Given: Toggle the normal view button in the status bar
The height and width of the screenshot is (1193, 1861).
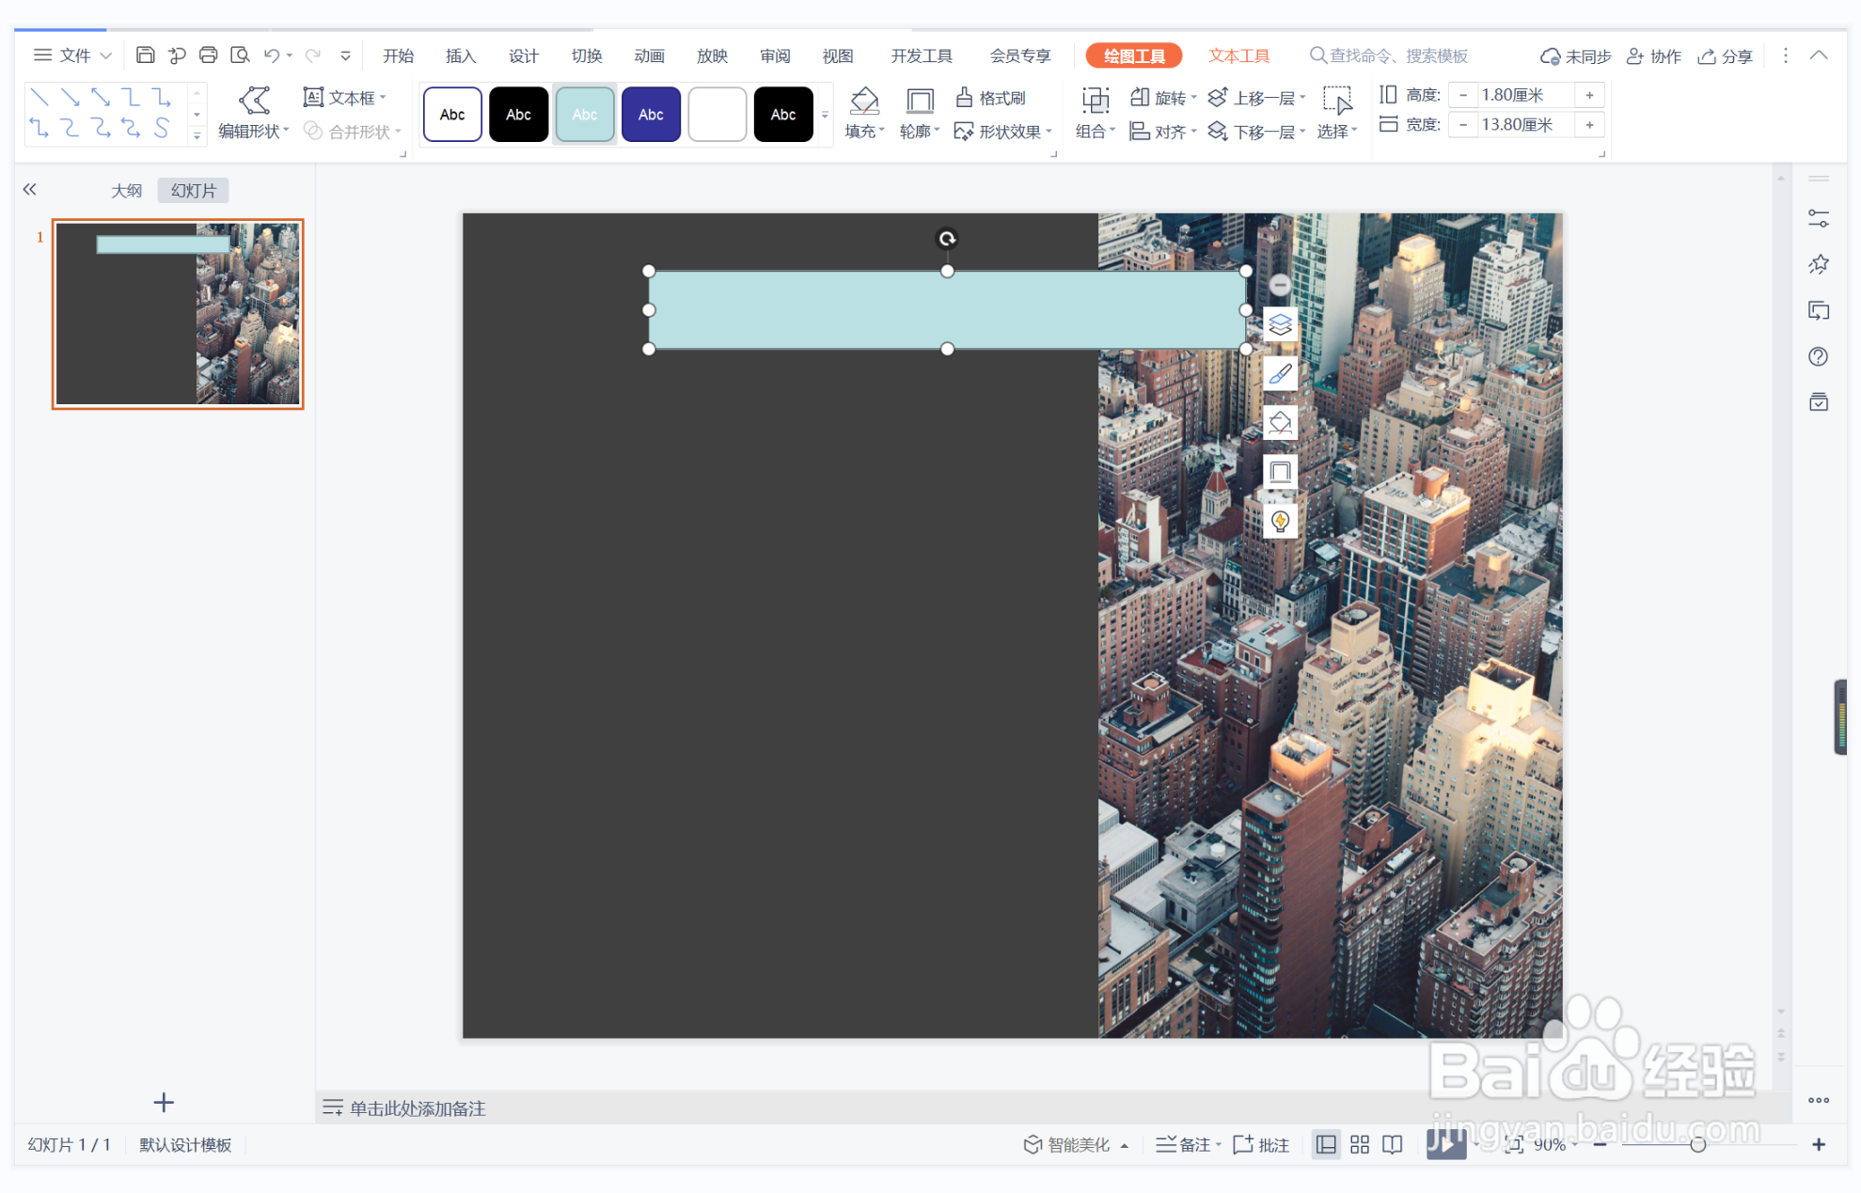Looking at the screenshot, I should click(x=1326, y=1144).
